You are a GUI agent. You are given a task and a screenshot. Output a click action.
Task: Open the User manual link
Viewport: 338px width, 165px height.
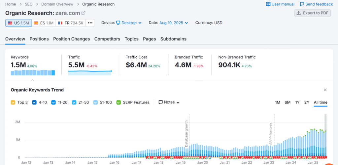click(x=280, y=4)
